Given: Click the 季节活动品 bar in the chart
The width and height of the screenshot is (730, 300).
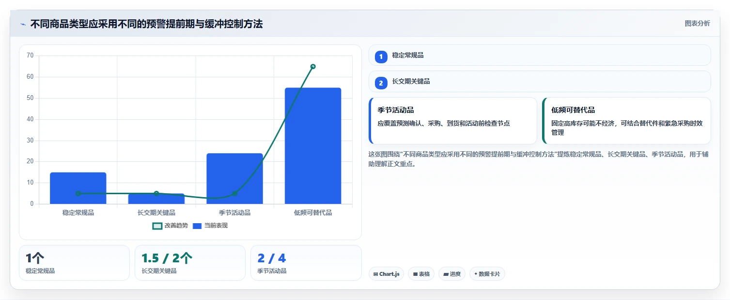Looking at the screenshot, I should 234,179.
